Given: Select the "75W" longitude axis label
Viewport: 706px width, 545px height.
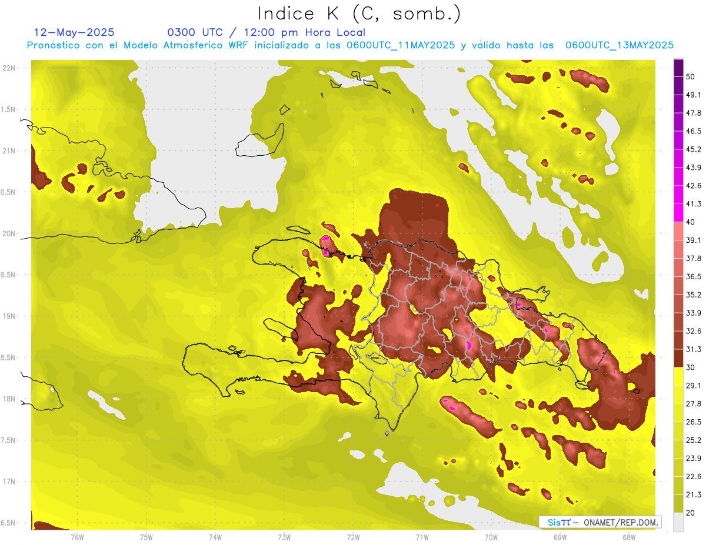Looking at the screenshot, I should [x=146, y=537].
